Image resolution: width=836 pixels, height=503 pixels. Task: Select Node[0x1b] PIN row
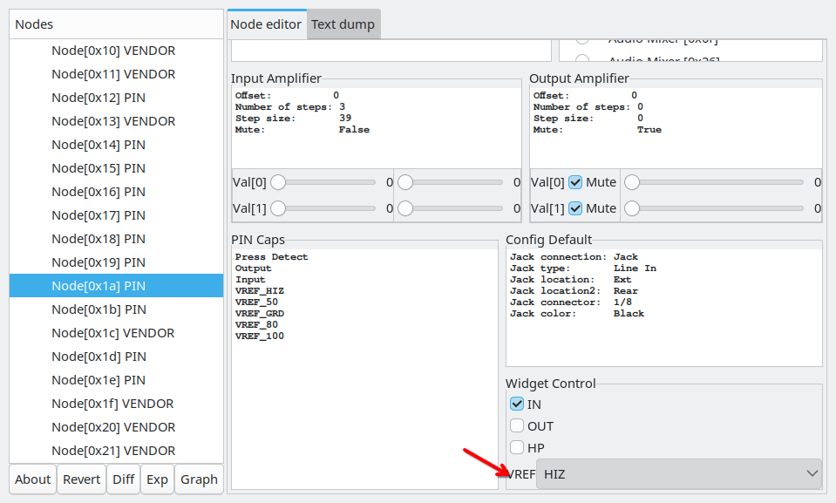click(x=116, y=309)
